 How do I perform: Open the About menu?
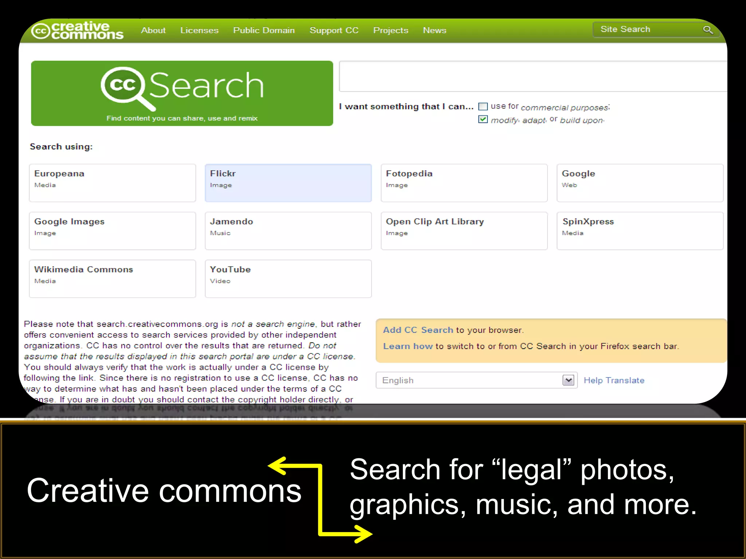coord(153,30)
